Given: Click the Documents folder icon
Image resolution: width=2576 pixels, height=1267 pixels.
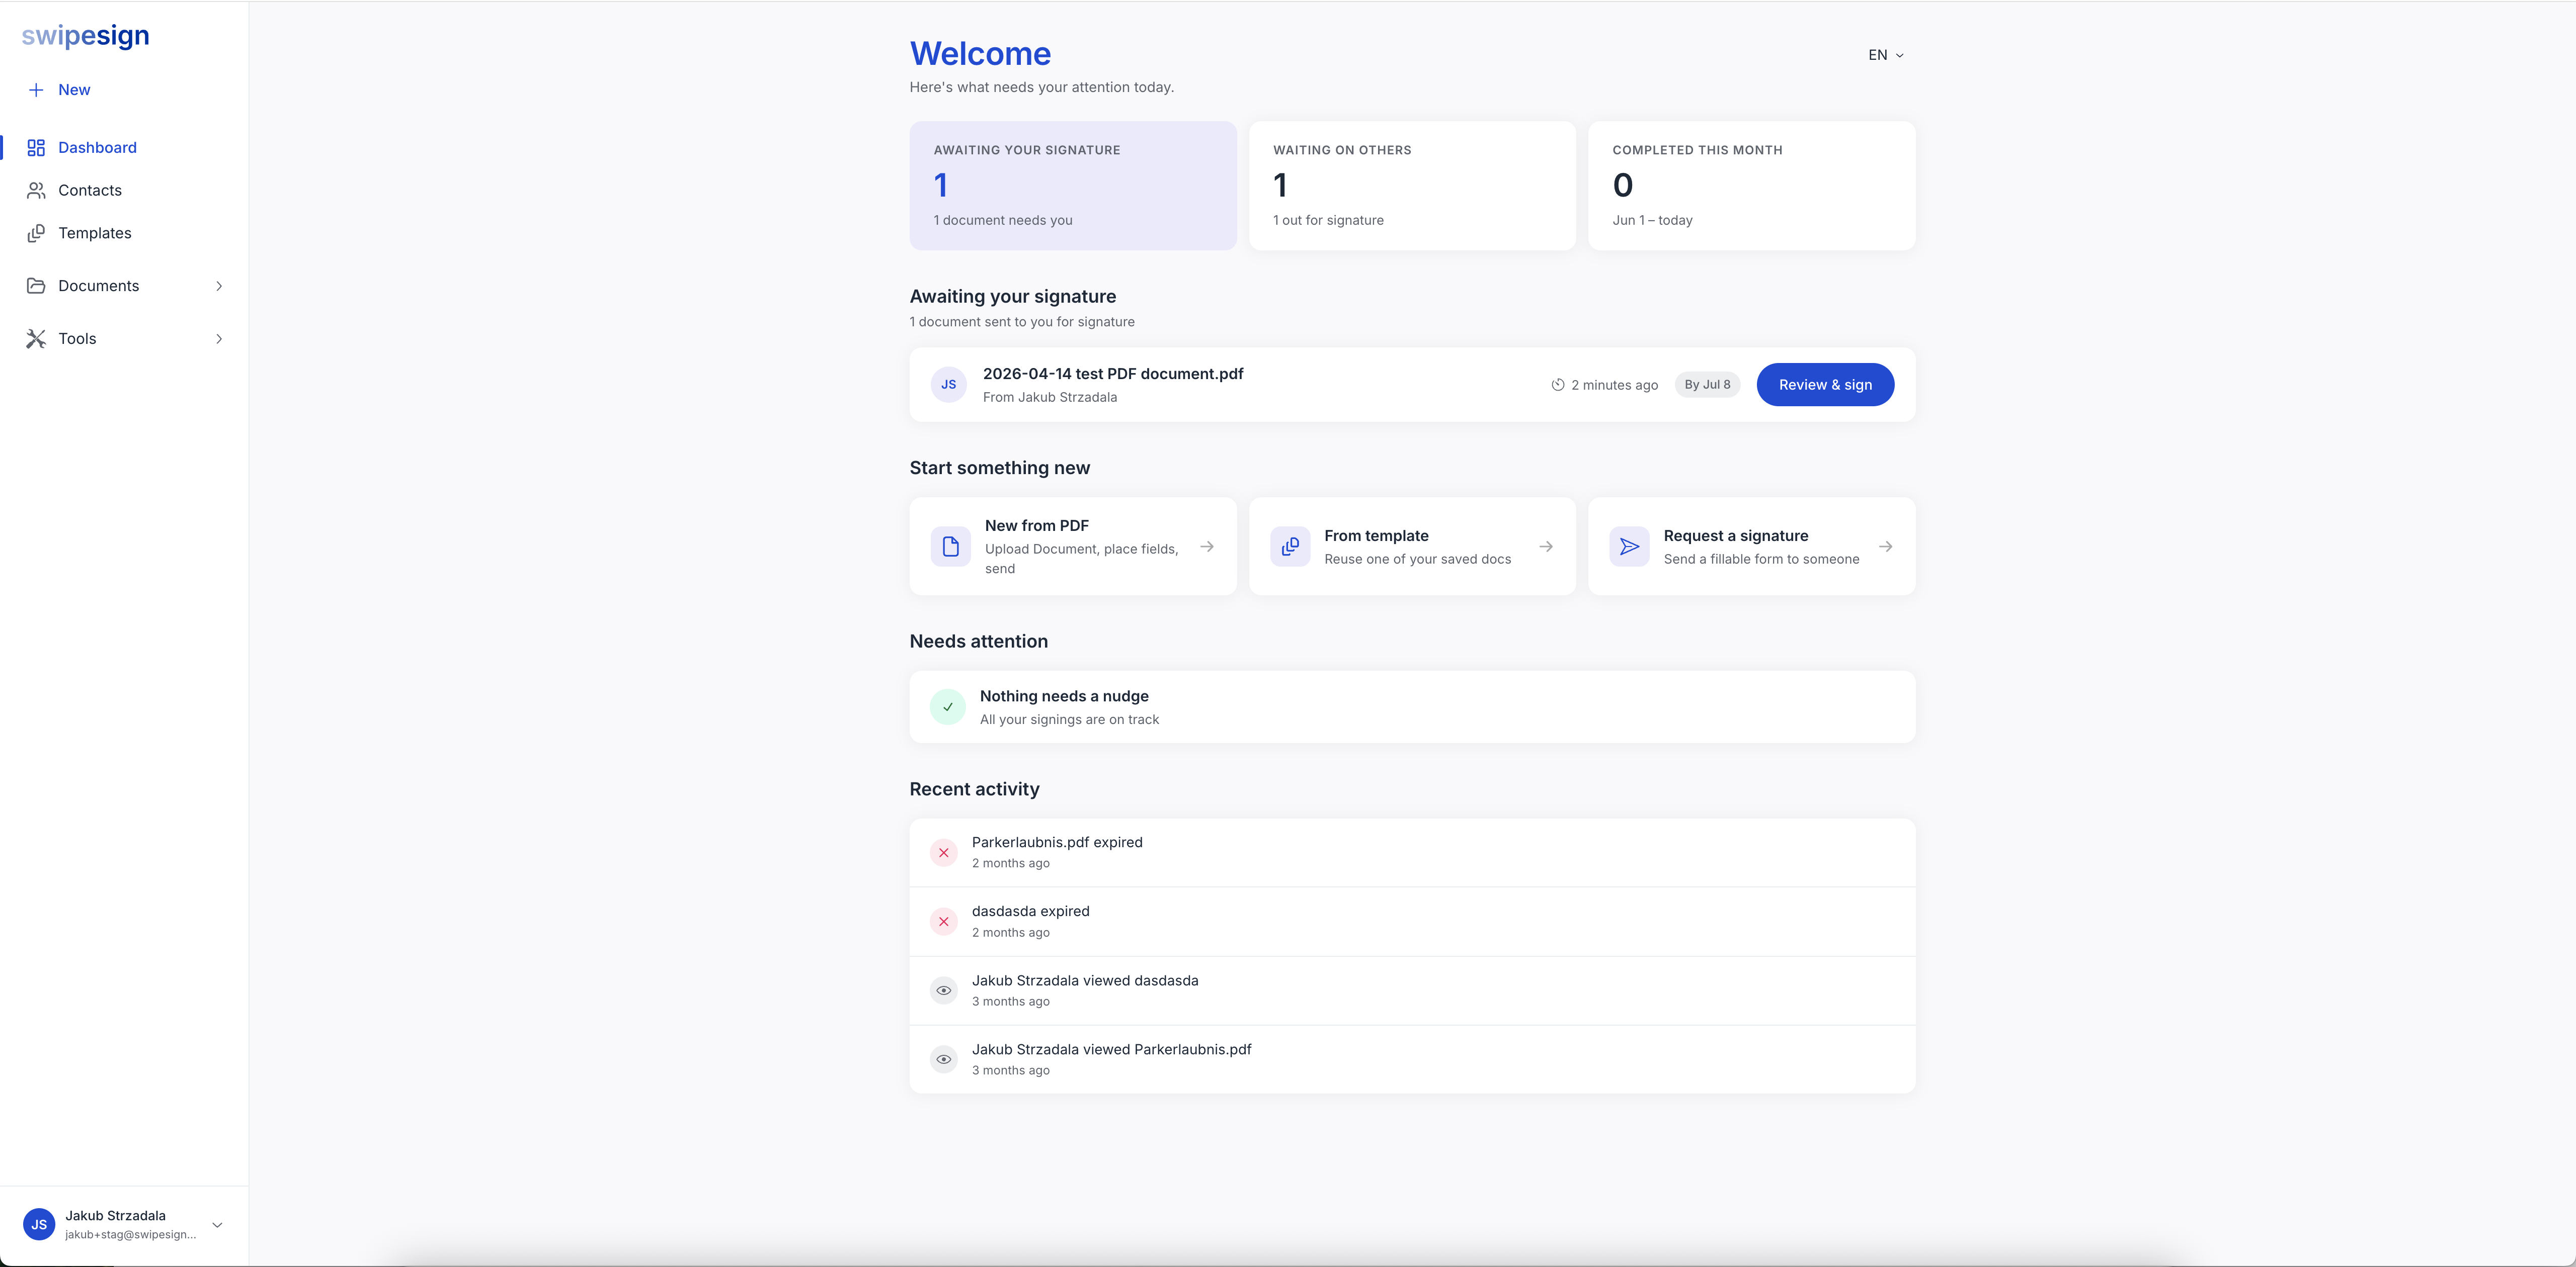Looking at the screenshot, I should [x=36, y=286].
